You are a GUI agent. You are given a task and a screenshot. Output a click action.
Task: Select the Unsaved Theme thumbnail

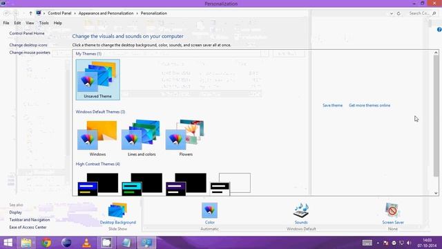tap(98, 80)
